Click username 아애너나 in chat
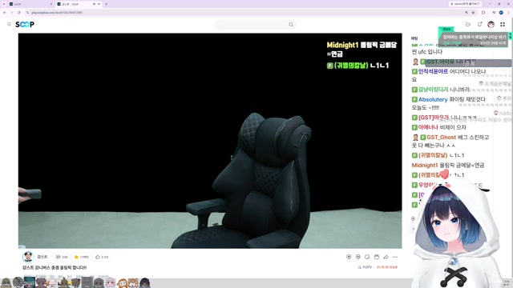This screenshot has width=513, height=288. point(428,127)
